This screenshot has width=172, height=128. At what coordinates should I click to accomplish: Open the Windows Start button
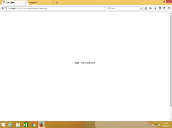coord(3,125)
